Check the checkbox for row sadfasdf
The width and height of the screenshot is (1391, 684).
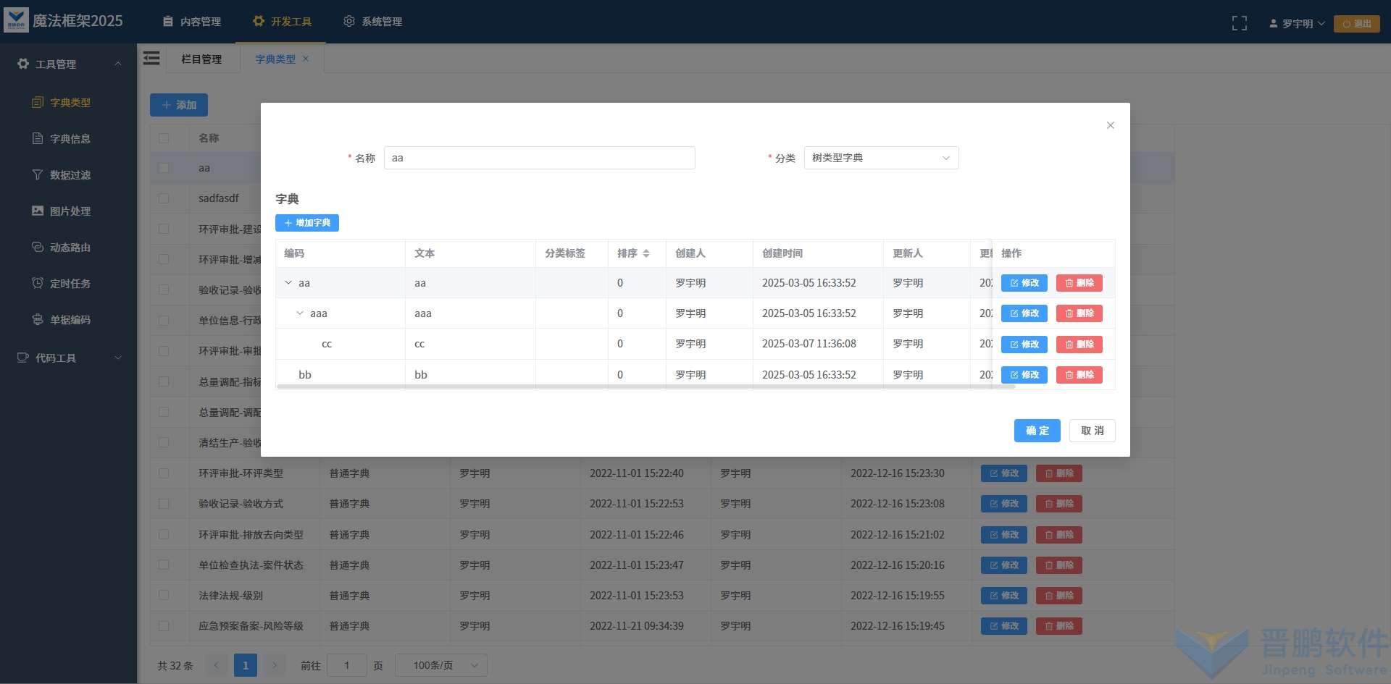click(164, 198)
